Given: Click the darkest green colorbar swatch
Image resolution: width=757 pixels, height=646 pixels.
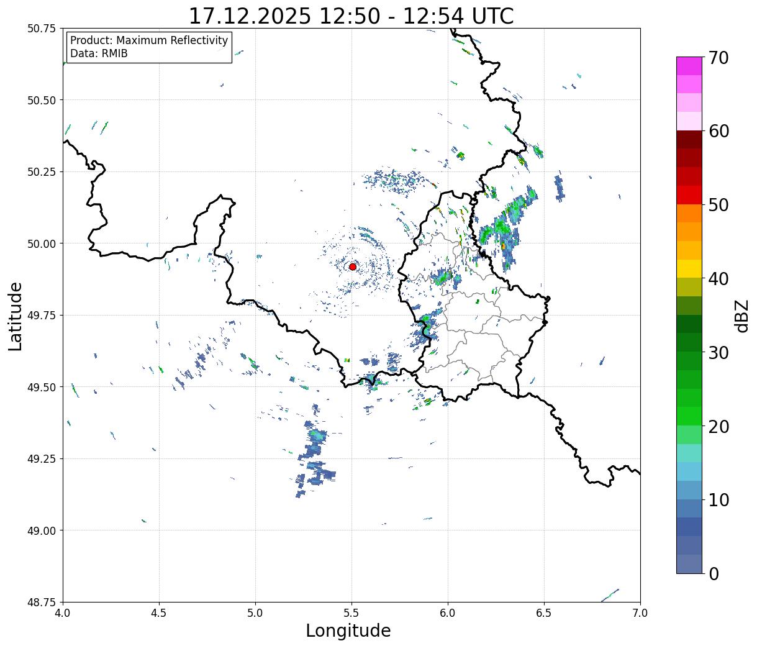Looking at the screenshot, I should coord(689,324).
